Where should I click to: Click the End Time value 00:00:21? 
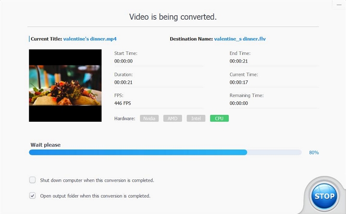238,61
